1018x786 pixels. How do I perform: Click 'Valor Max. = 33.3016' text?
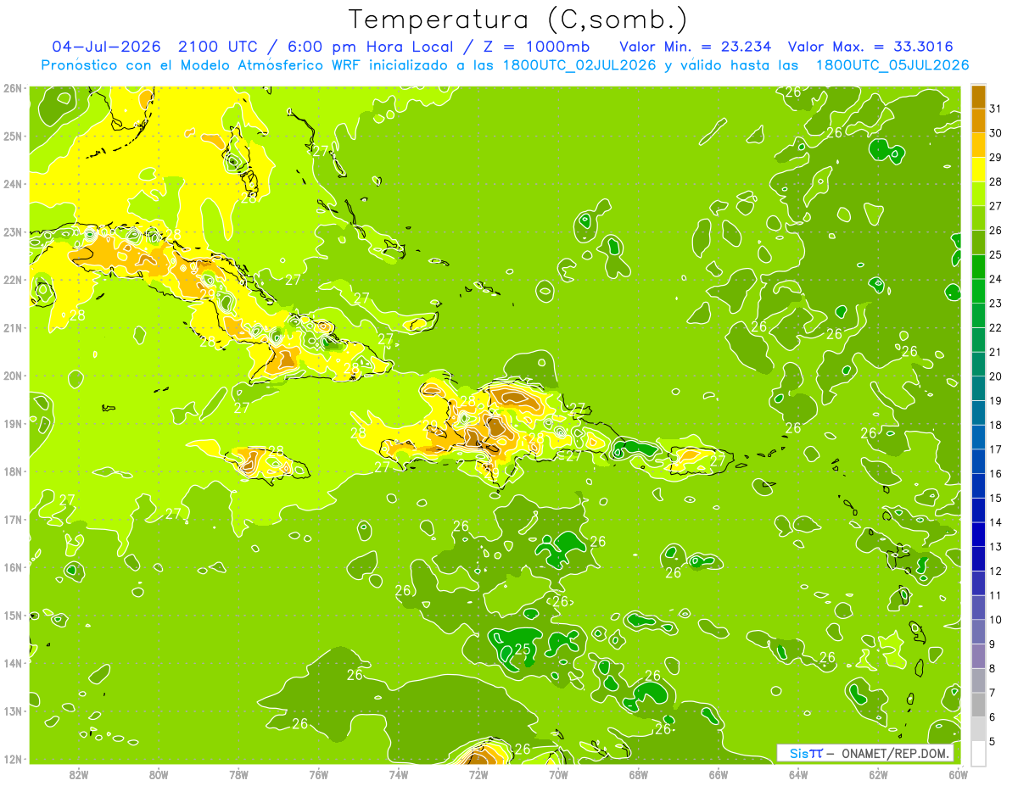pyautogui.click(x=870, y=47)
